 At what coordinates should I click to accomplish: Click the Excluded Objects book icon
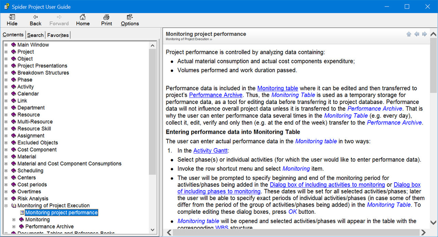coord(14,143)
